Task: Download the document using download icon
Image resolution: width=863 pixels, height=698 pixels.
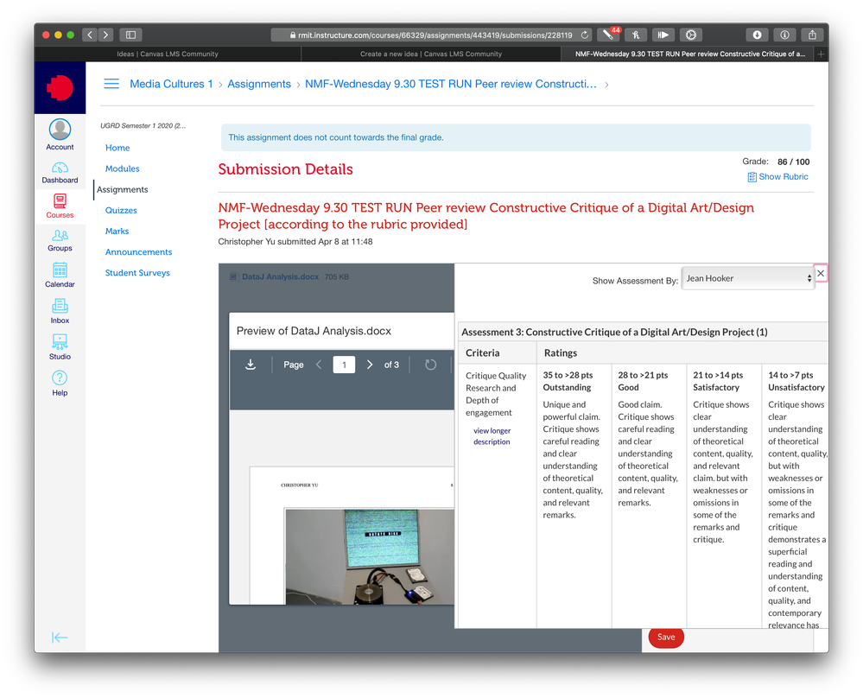Action: point(251,365)
